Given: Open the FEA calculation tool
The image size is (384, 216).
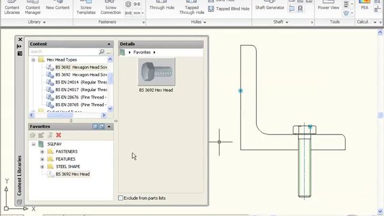Looking at the screenshot, I should click(364, 5).
